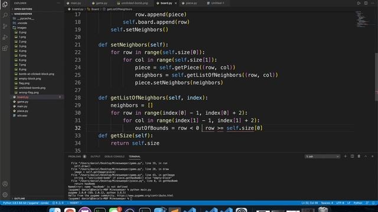Run the Python file with play button
This screenshot has height=212, width=378.
point(359,3)
